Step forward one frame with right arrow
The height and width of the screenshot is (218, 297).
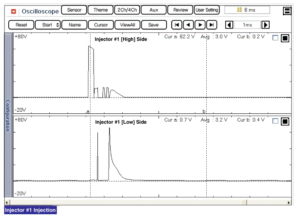click(200, 25)
